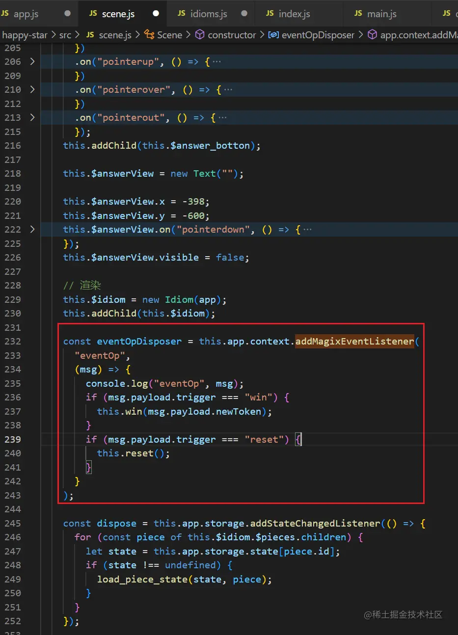Expand the folded pointerout handler at line 213
This screenshot has height=635, width=458.
32,117
